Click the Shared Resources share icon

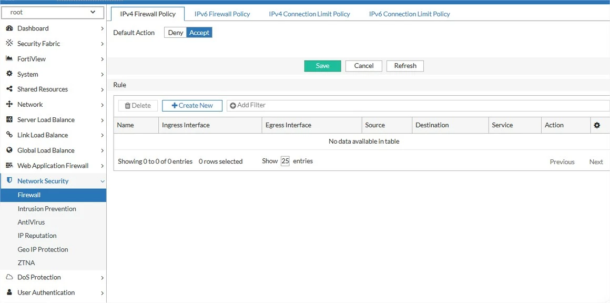pyautogui.click(x=9, y=89)
